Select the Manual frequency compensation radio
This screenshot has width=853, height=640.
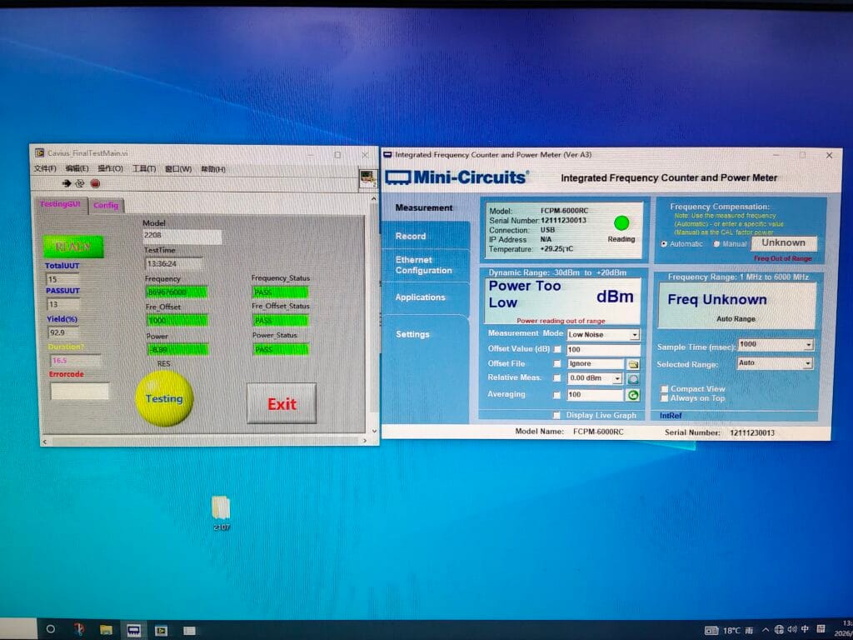716,244
